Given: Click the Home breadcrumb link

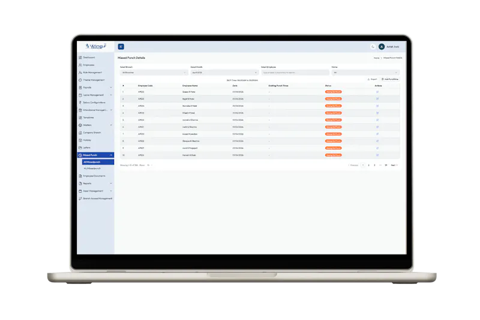Looking at the screenshot, I should [377, 58].
